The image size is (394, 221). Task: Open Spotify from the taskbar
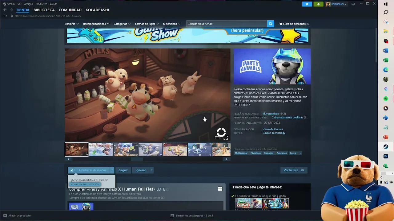(x=386, y=99)
